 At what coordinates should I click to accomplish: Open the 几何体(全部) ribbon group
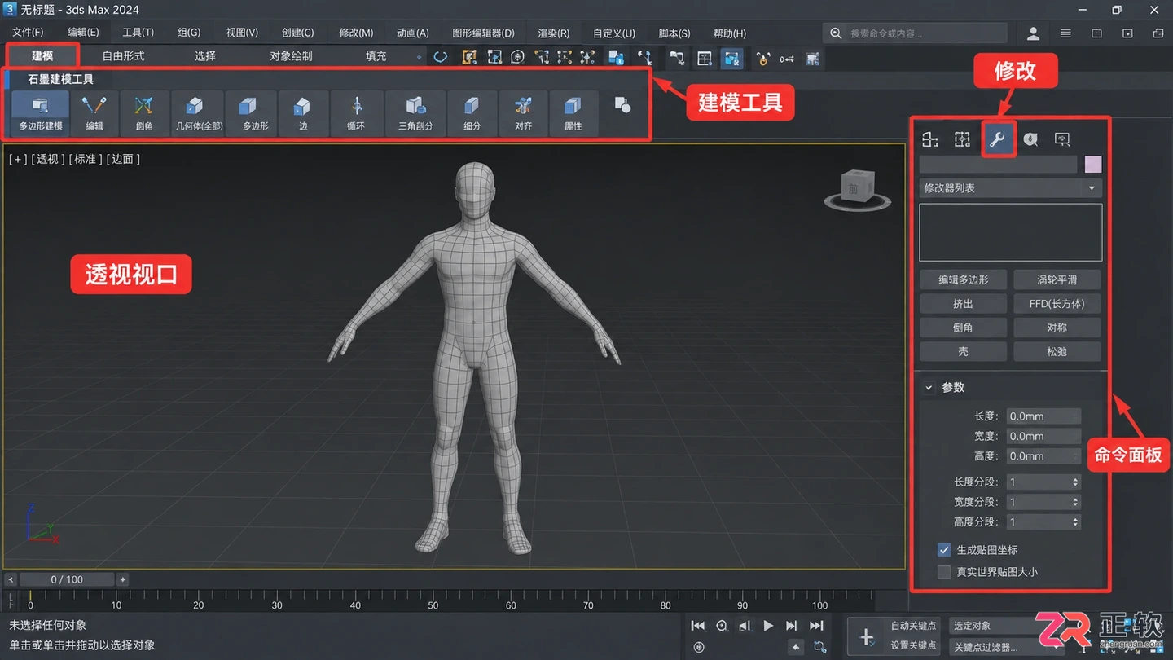(x=199, y=112)
